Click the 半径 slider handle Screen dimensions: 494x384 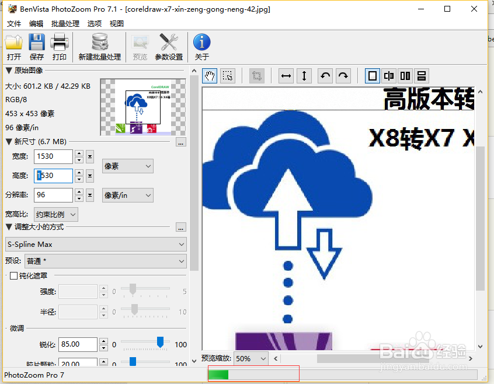point(134,309)
